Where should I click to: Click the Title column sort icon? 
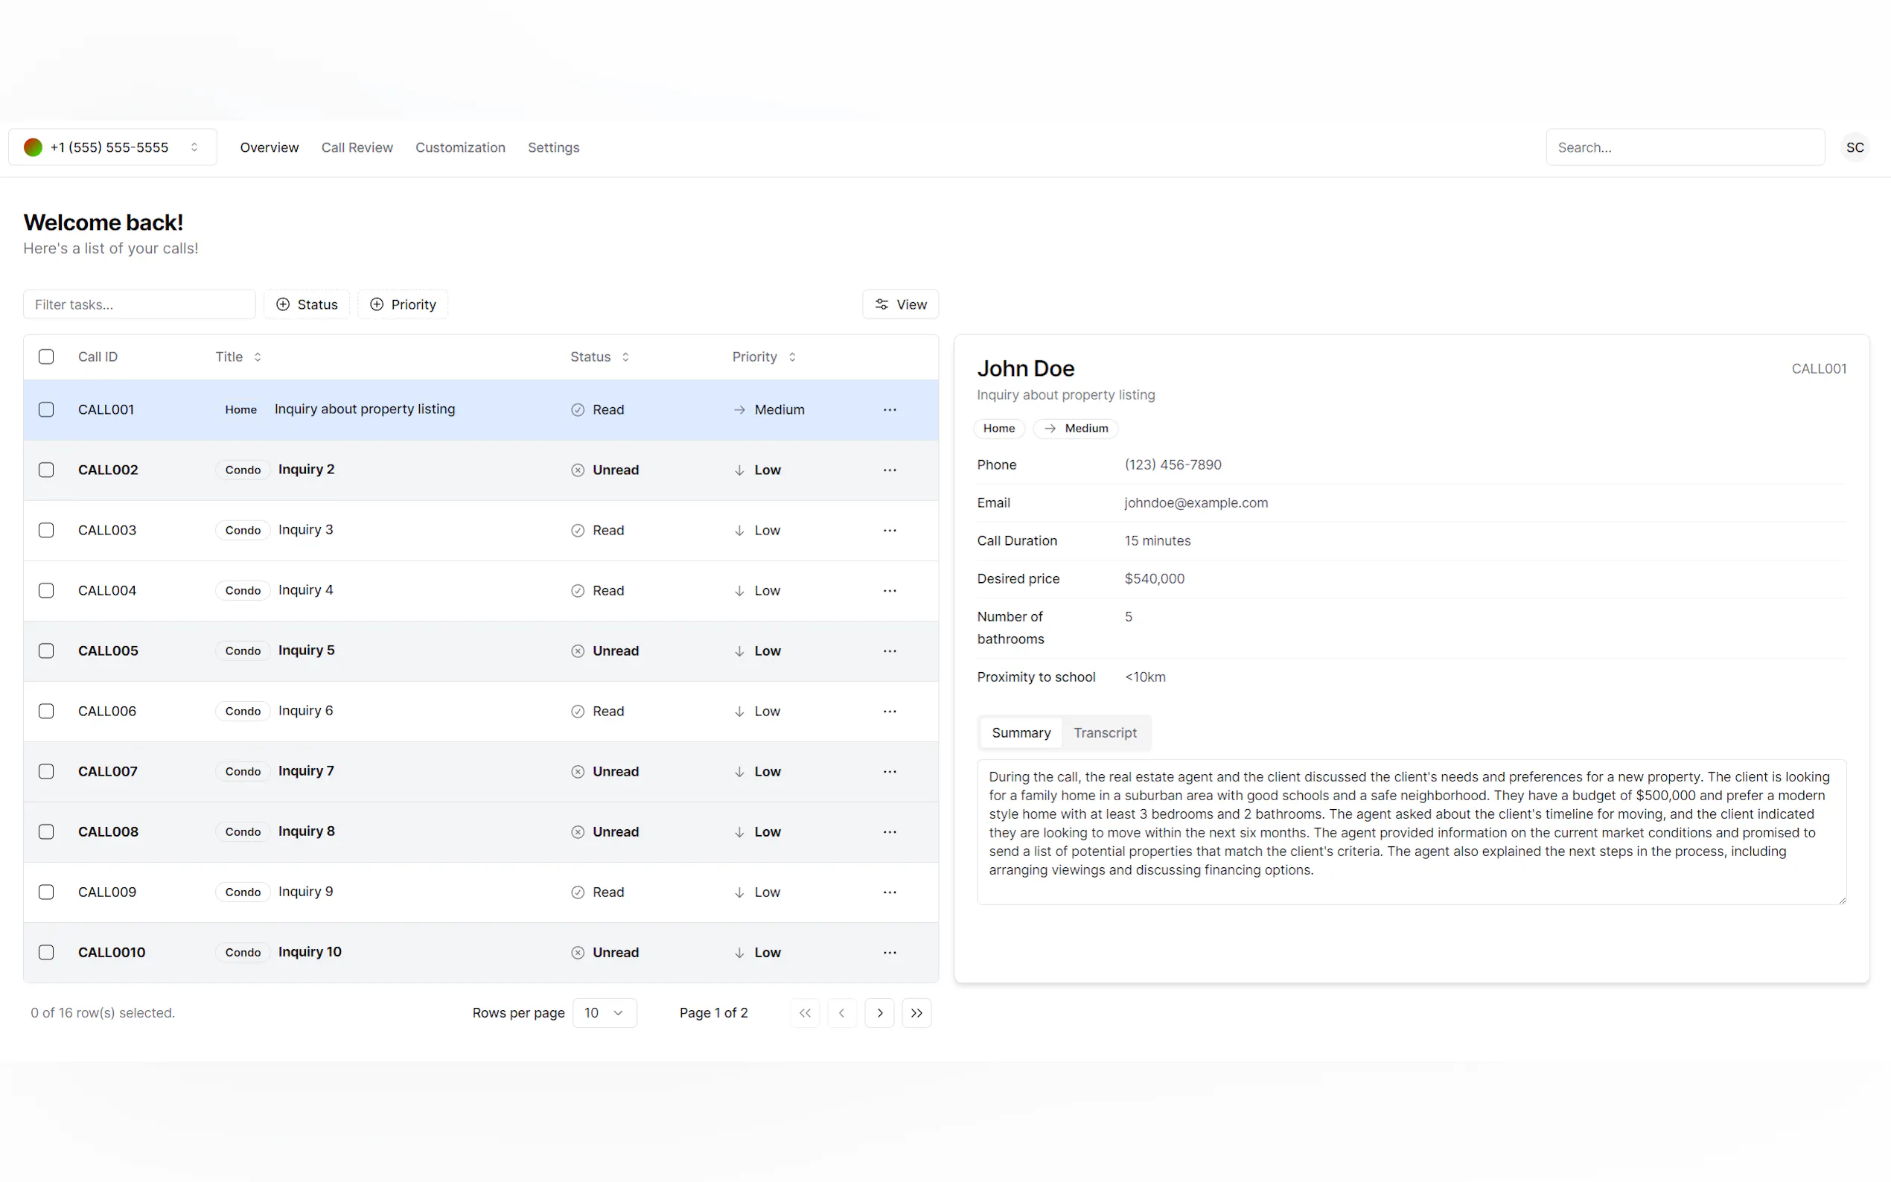click(x=257, y=357)
